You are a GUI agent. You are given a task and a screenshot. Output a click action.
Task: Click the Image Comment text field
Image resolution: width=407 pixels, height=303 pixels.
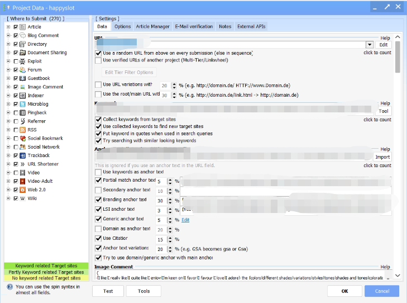click(x=240, y=275)
